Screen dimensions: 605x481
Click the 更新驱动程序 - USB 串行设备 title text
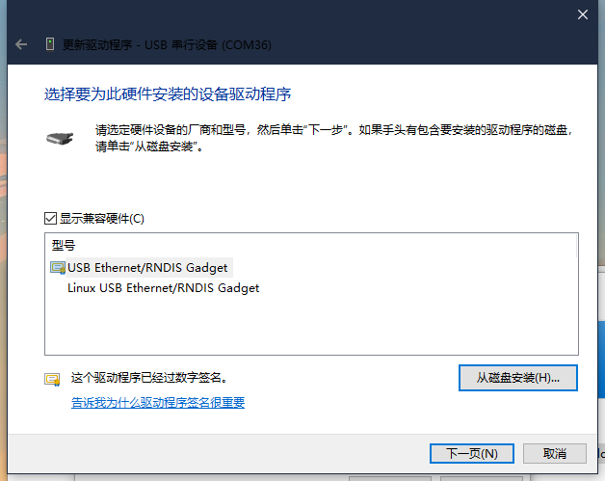154,44
